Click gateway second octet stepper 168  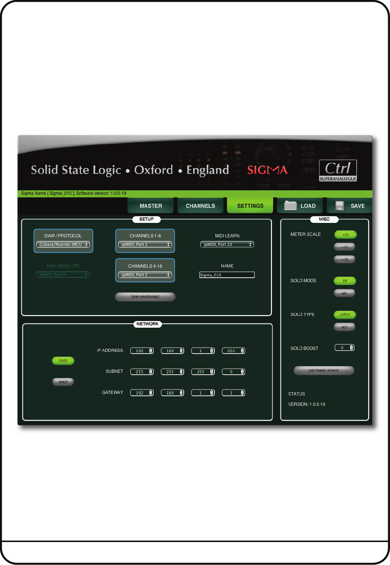[173, 393]
